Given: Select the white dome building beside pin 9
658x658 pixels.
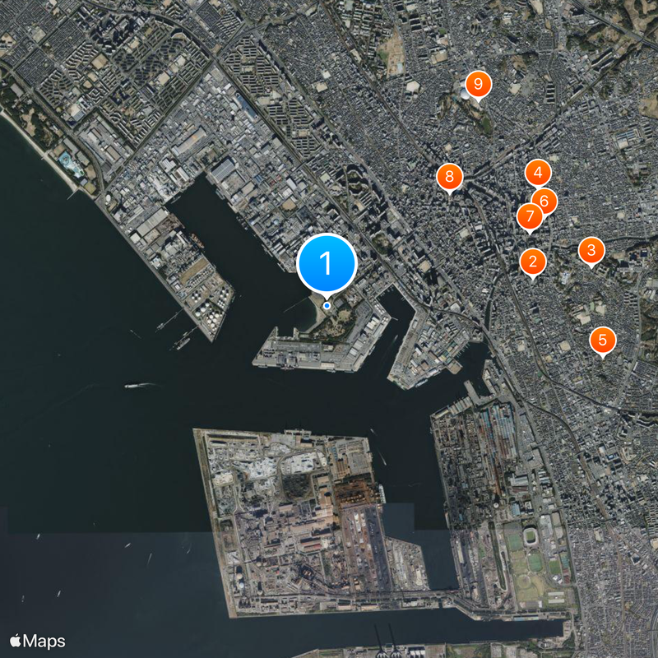Looking at the screenshot, I should [465, 94].
